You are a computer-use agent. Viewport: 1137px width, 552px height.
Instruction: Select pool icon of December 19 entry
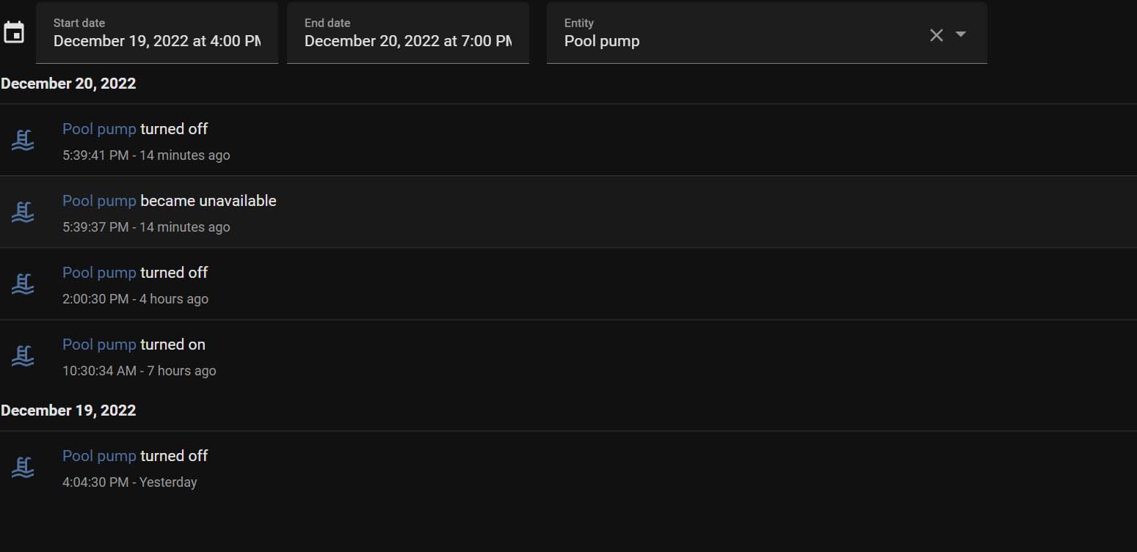[23, 467]
